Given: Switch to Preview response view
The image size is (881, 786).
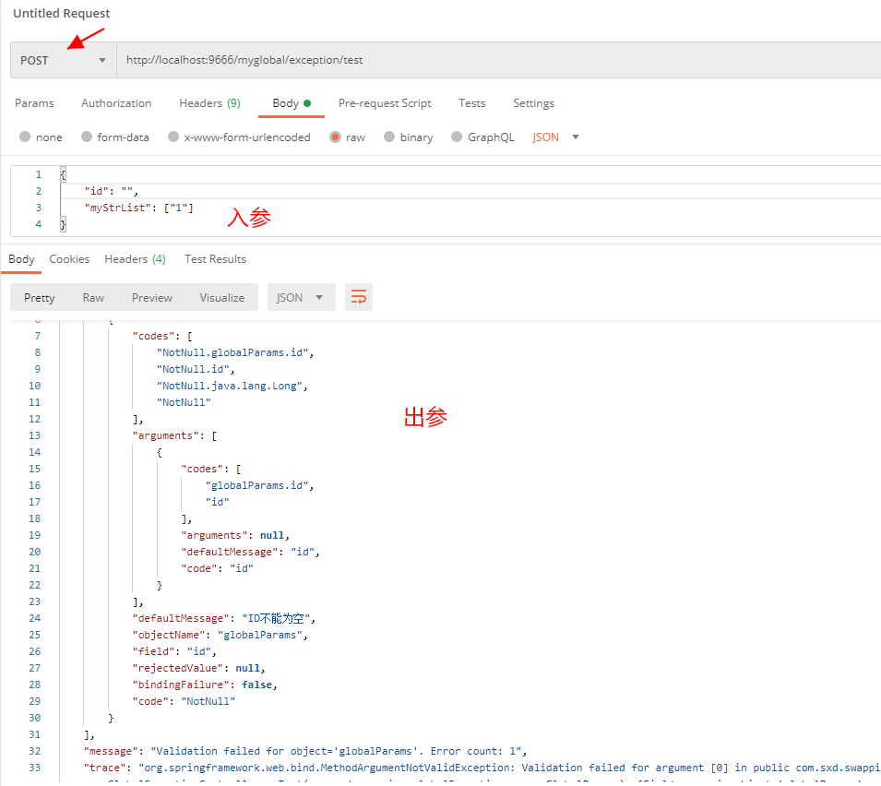Looking at the screenshot, I should tap(151, 298).
